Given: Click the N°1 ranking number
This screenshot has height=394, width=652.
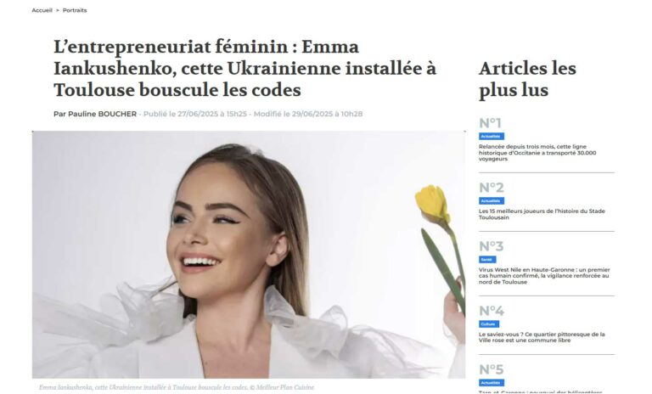Looking at the screenshot, I should click(x=490, y=123).
